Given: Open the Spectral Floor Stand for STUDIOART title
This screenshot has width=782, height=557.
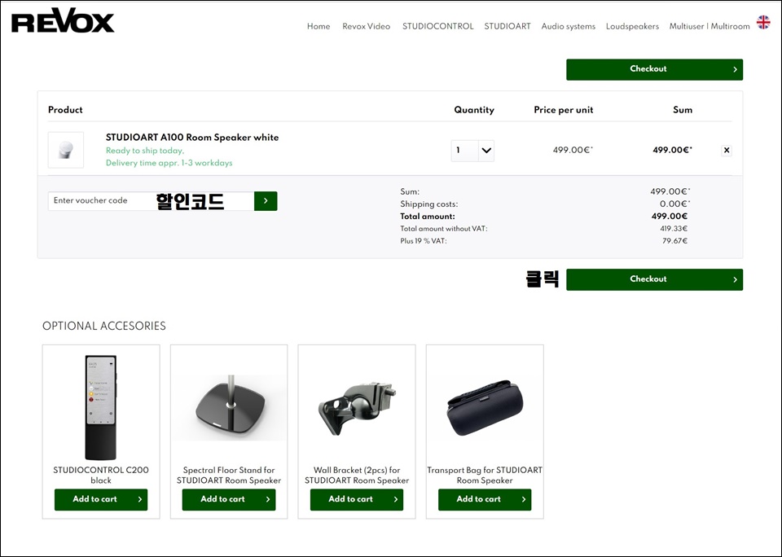Looking at the screenshot, I should [x=229, y=476].
